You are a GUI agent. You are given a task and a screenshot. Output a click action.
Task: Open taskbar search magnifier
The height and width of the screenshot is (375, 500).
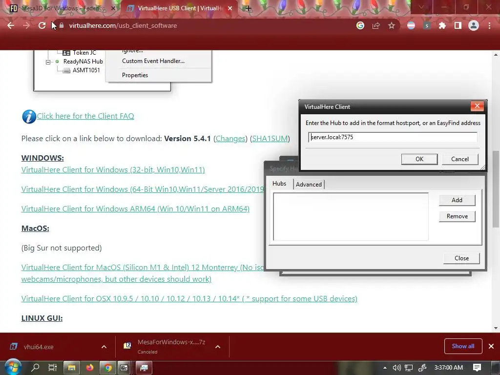(x=35, y=367)
